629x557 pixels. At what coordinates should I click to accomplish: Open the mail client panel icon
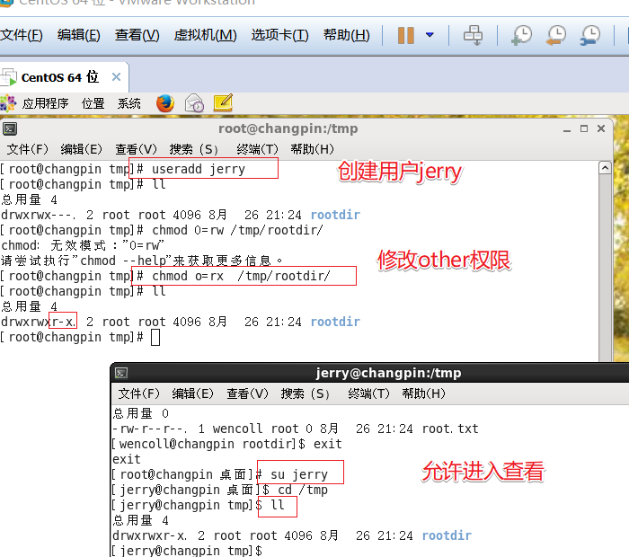[194, 103]
